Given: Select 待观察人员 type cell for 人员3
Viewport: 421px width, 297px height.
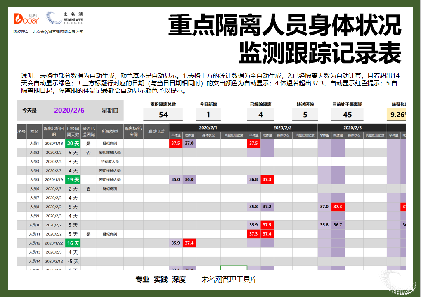Looking at the screenshot, I should [x=110, y=161].
